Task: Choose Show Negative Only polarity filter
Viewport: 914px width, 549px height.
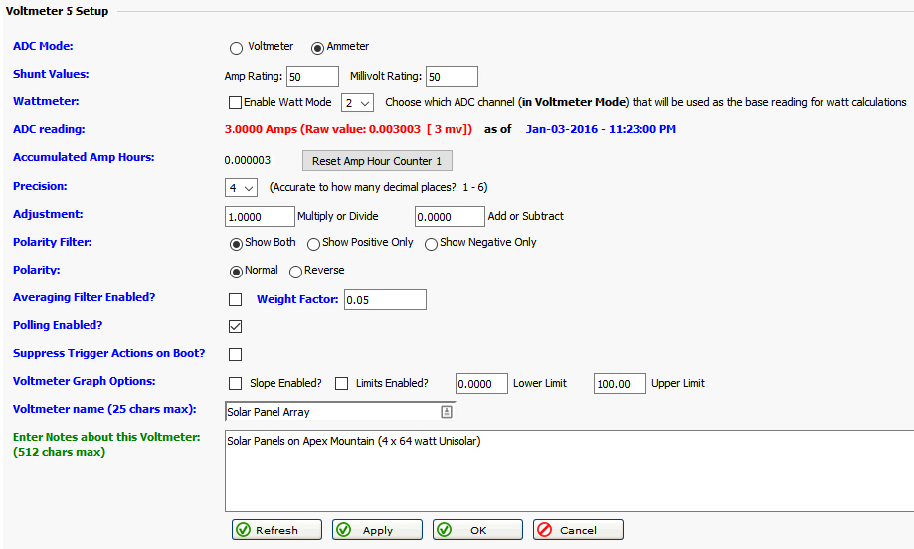Action: point(431,244)
